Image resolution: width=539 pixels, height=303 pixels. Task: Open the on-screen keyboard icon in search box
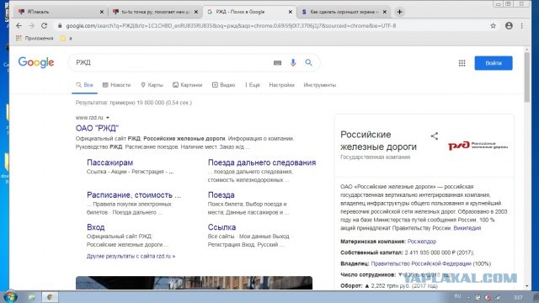click(x=277, y=63)
